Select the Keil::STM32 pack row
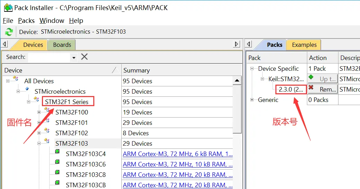Screen dimensions: 360x189 pyautogui.click(x=286, y=79)
